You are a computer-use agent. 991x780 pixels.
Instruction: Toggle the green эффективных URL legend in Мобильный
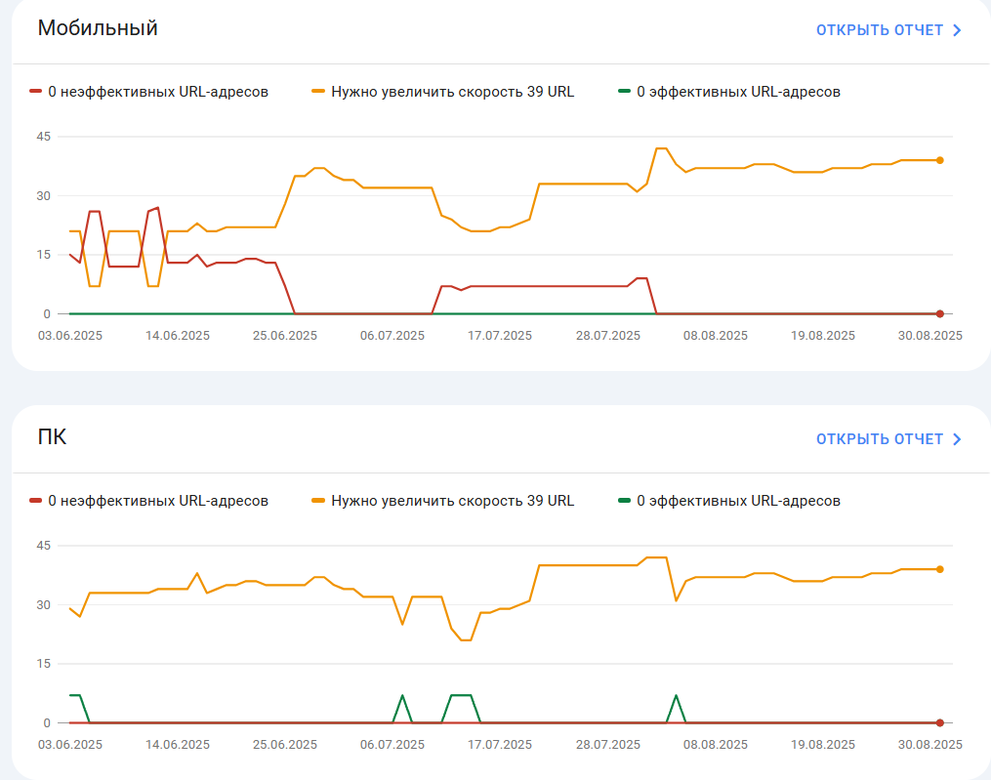click(x=729, y=92)
